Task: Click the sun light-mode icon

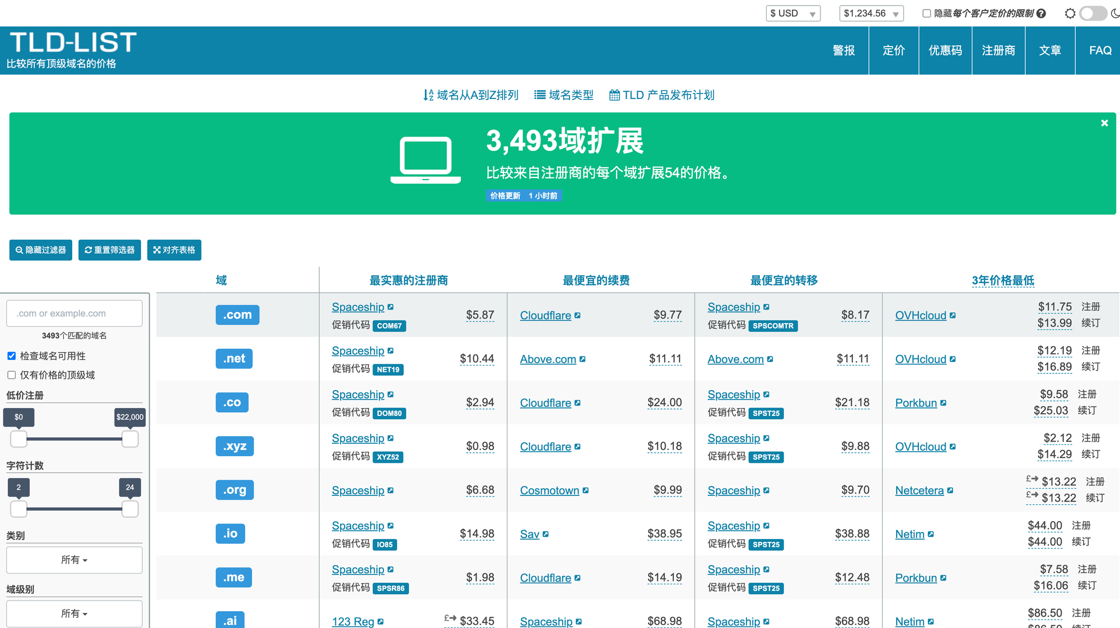Action: click(1070, 13)
